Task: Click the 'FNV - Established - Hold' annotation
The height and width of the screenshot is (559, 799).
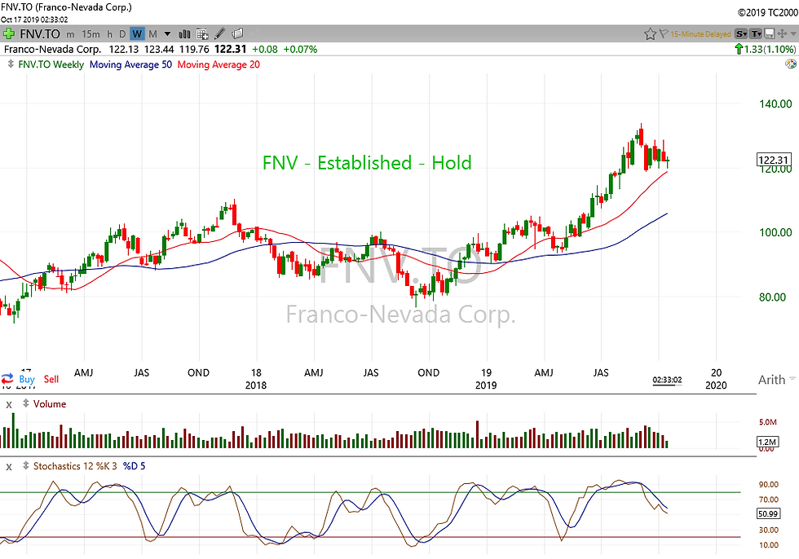Action: pos(367,163)
